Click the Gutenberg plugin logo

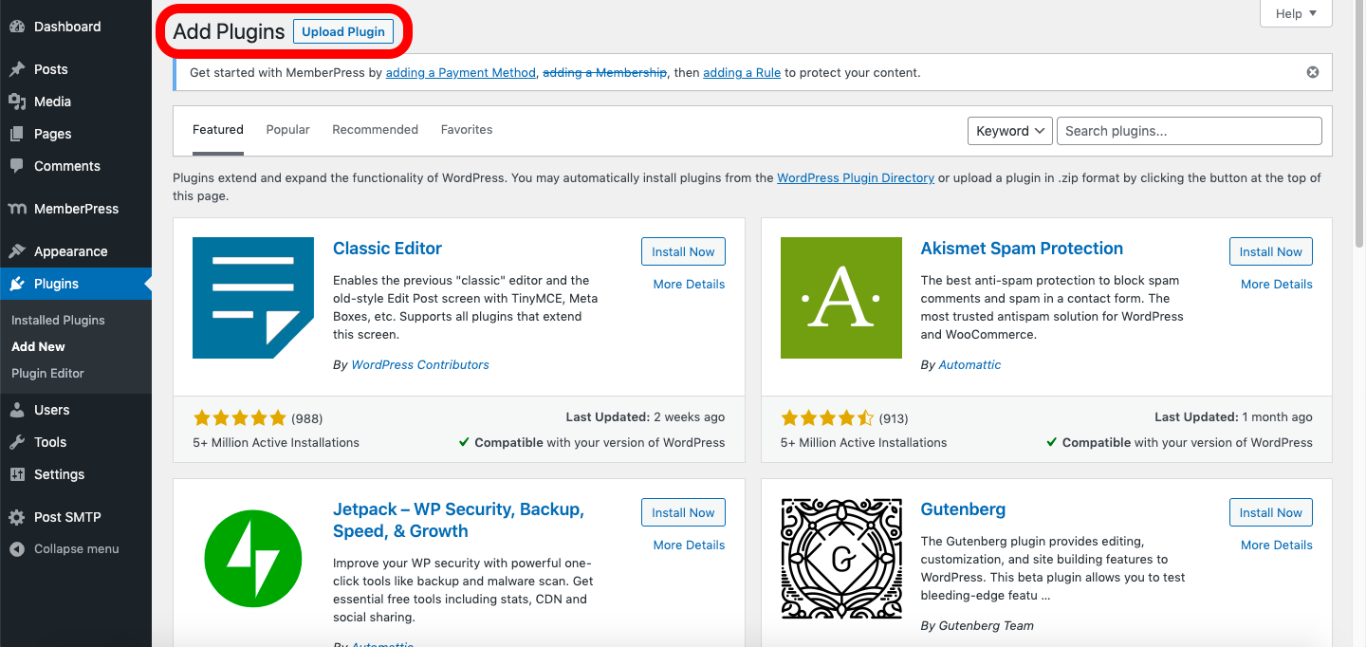(x=841, y=559)
